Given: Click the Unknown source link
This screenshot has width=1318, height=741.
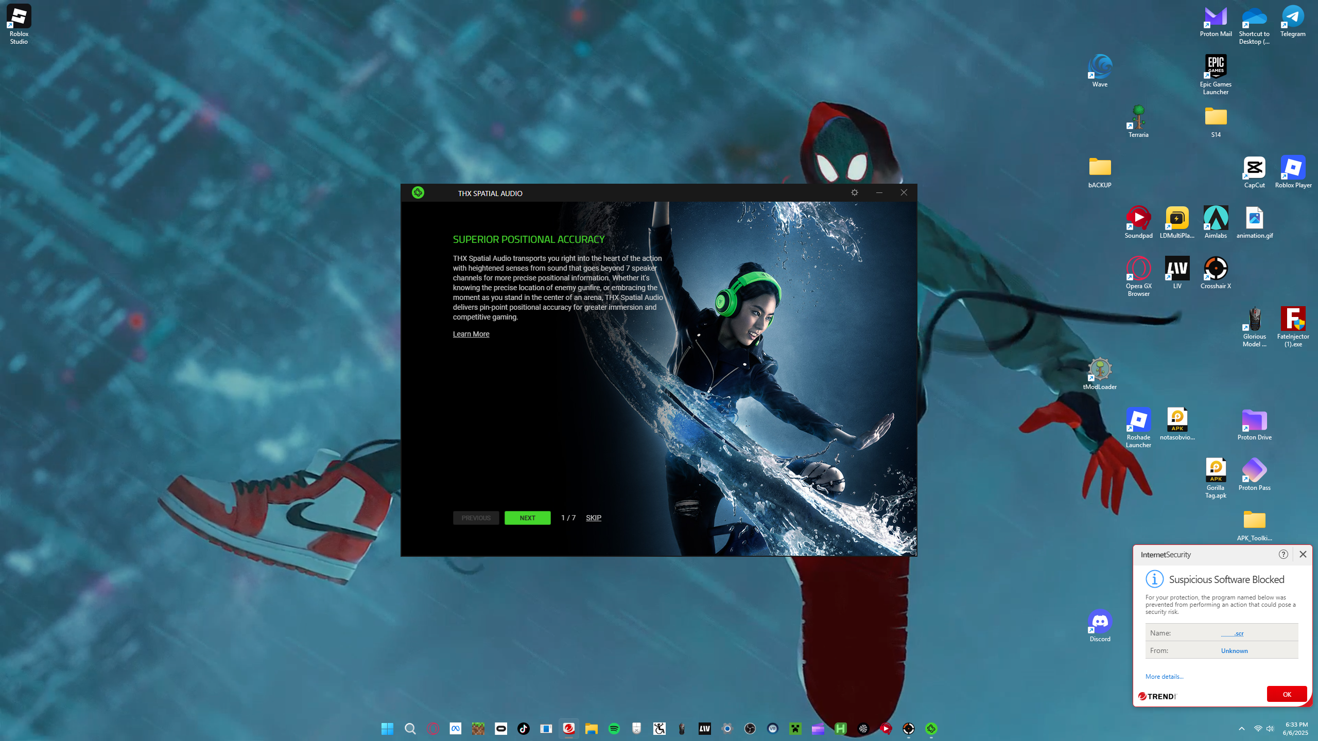Looking at the screenshot, I should coord(1234,651).
